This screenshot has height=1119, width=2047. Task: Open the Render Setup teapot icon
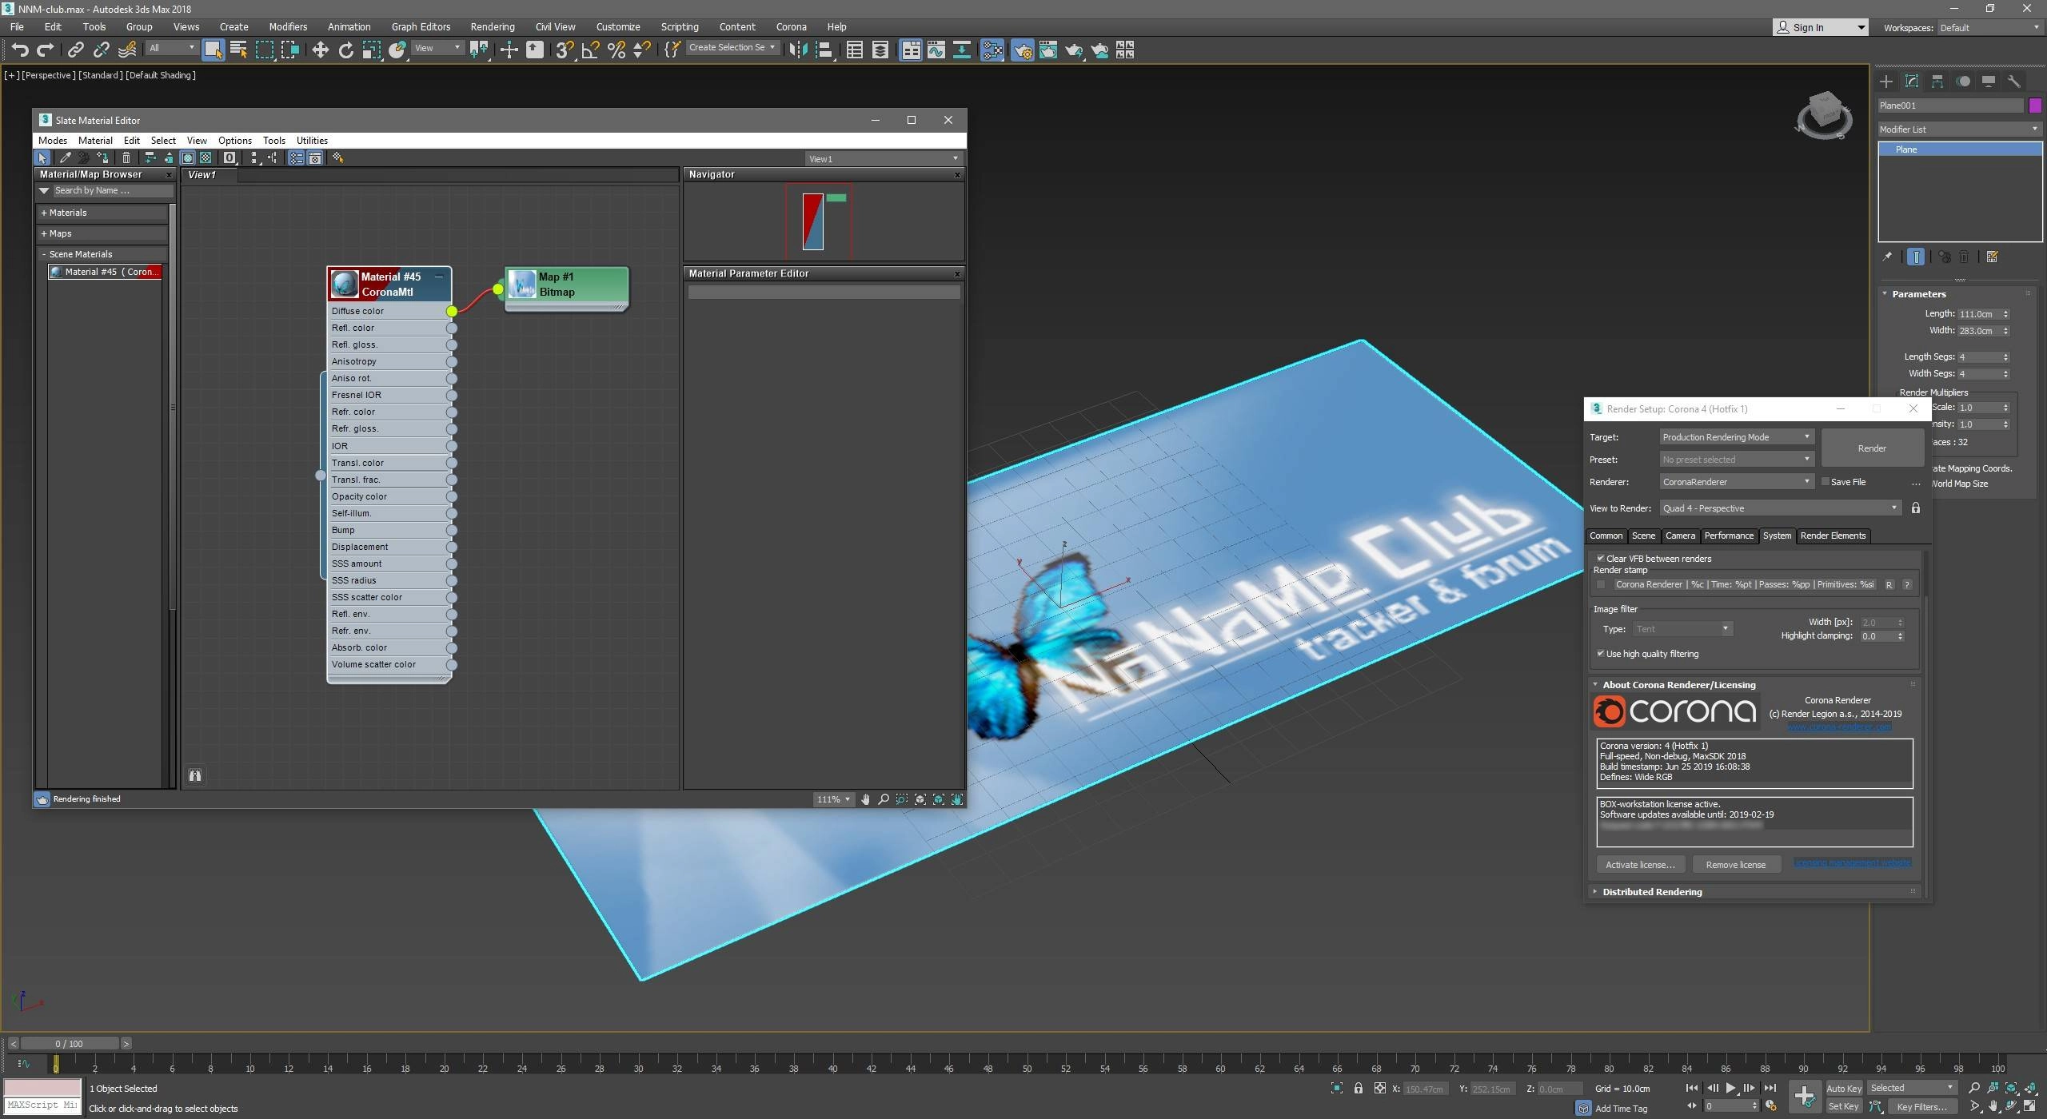[1023, 50]
